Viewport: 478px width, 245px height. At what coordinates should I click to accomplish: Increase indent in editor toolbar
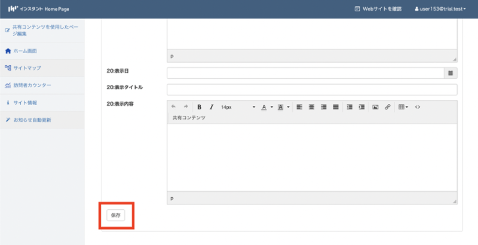click(361, 107)
